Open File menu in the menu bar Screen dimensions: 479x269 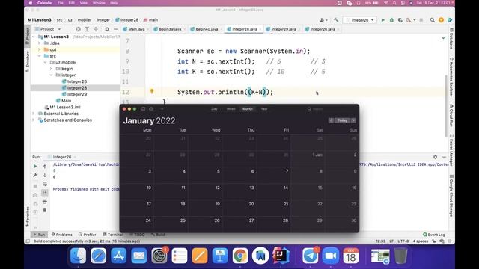pyautogui.click(x=60, y=3)
